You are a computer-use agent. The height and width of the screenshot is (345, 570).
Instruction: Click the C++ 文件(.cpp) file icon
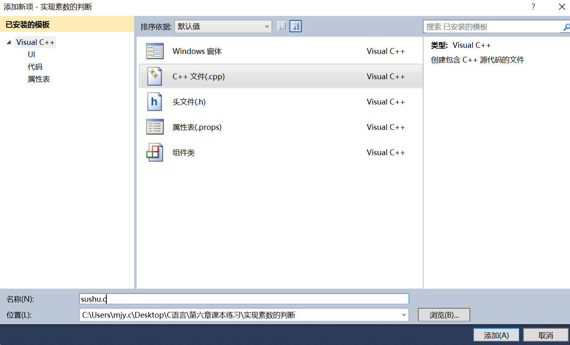tap(155, 76)
